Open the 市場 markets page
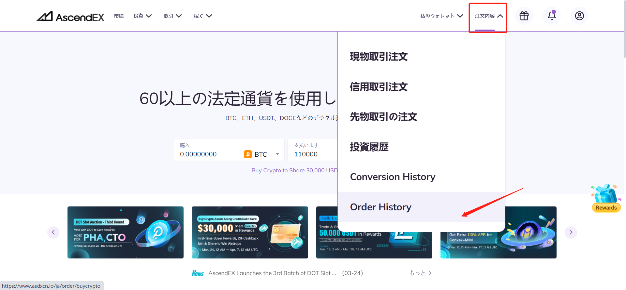The image size is (626, 290). click(x=119, y=16)
